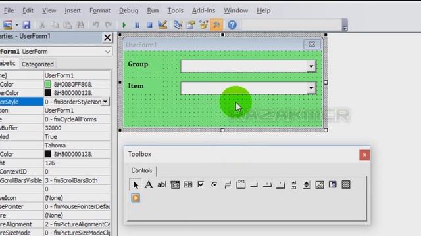The height and width of the screenshot is (236, 421).
Task: Select the TextBox tool in Toolbox
Action: (x=162, y=185)
